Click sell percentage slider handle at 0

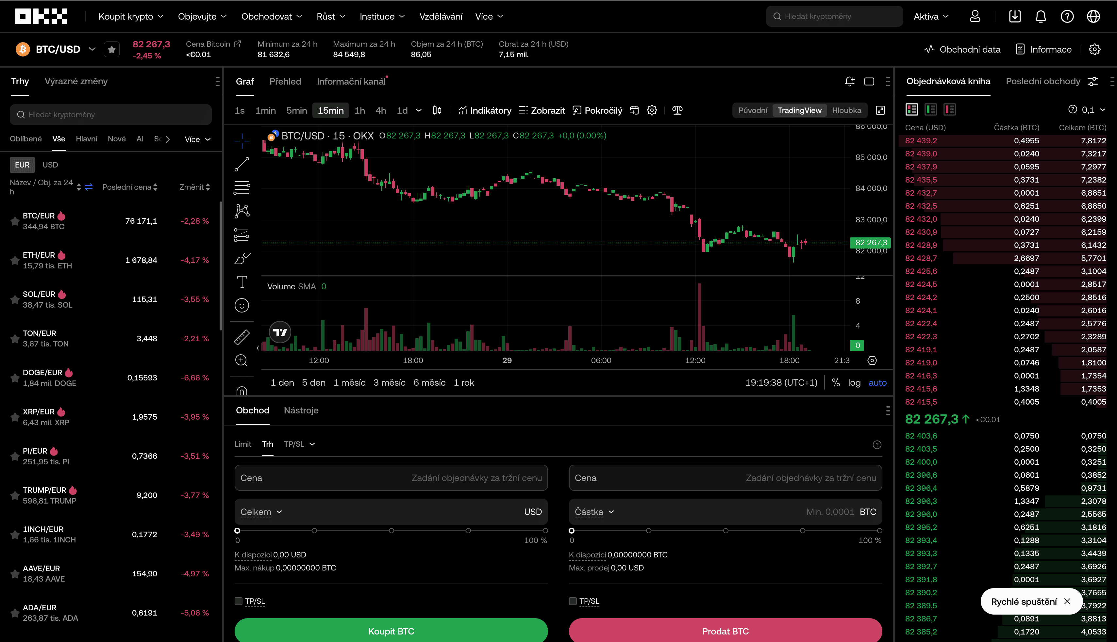point(572,530)
